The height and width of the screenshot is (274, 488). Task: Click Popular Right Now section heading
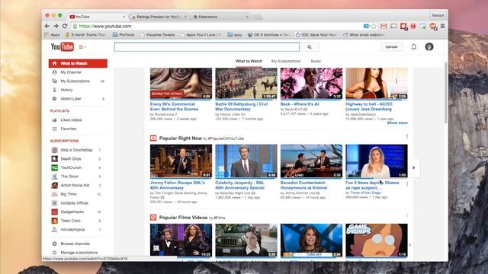(x=180, y=139)
